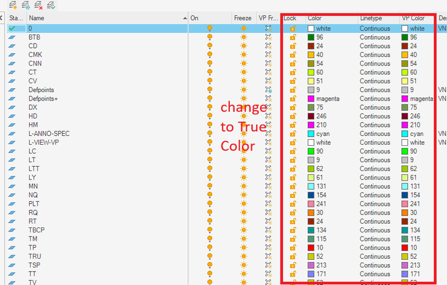
Task: Click the Delete Layer toolbar icon
Action: (x=38, y=5)
